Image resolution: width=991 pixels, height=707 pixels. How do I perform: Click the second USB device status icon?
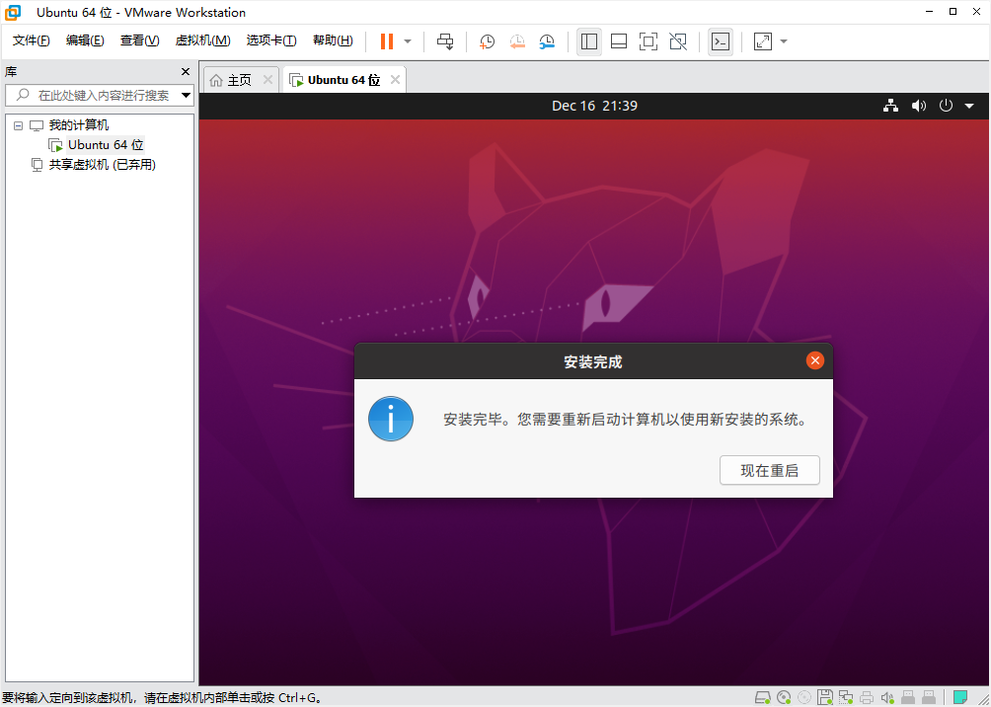[929, 697]
